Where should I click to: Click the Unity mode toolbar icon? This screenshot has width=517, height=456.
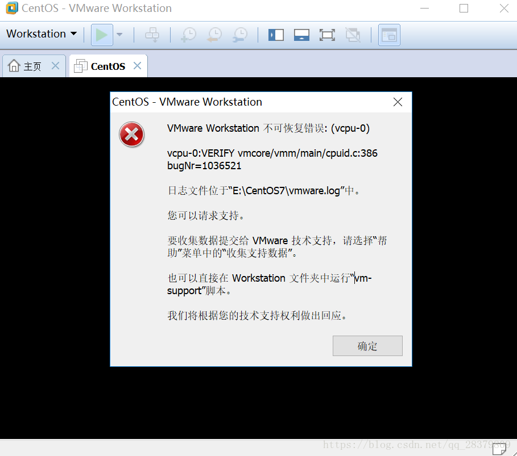(x=353, y=35)
